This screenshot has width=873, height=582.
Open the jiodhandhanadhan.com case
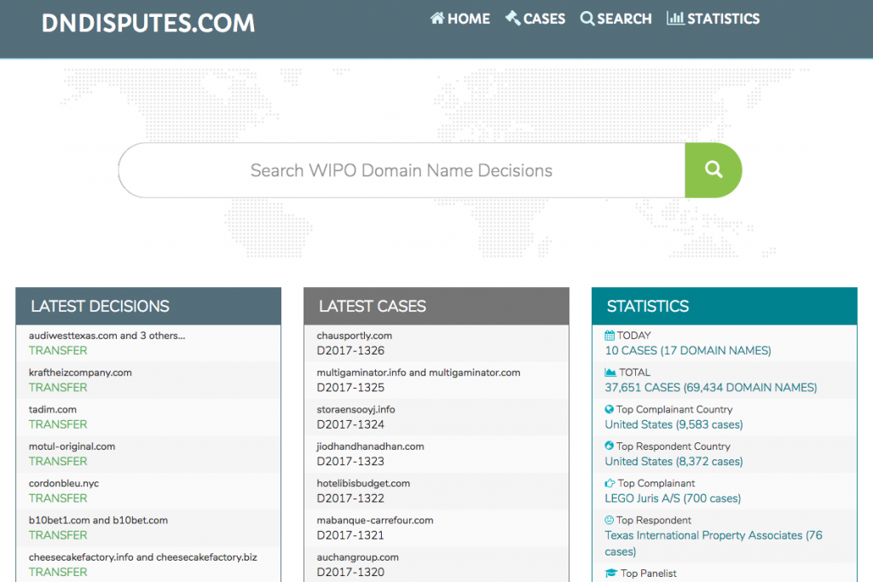(370, 447)
